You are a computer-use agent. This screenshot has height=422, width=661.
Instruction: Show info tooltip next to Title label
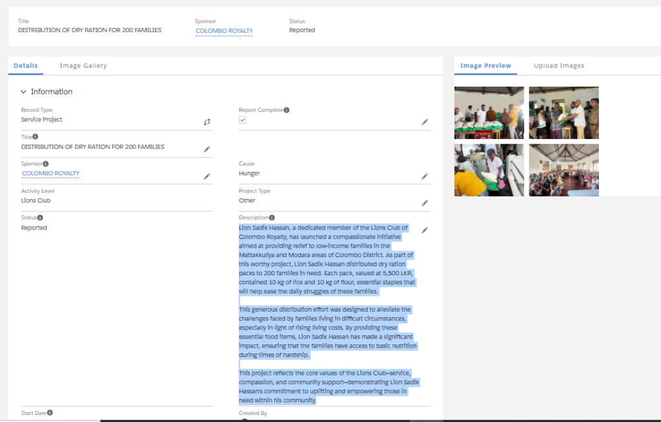click(36, 137)
